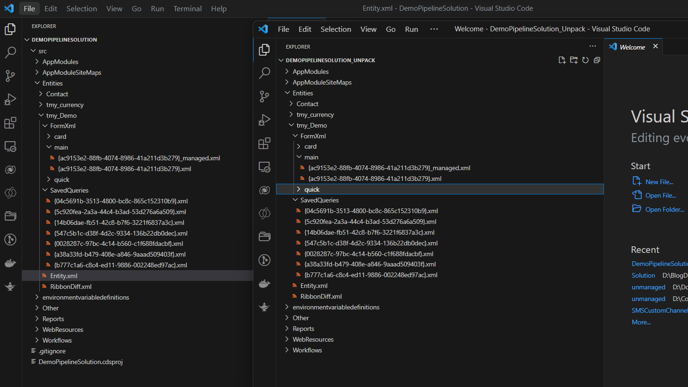
Task: Open the Terminal menu in the back window
Action: pos(187,8)
